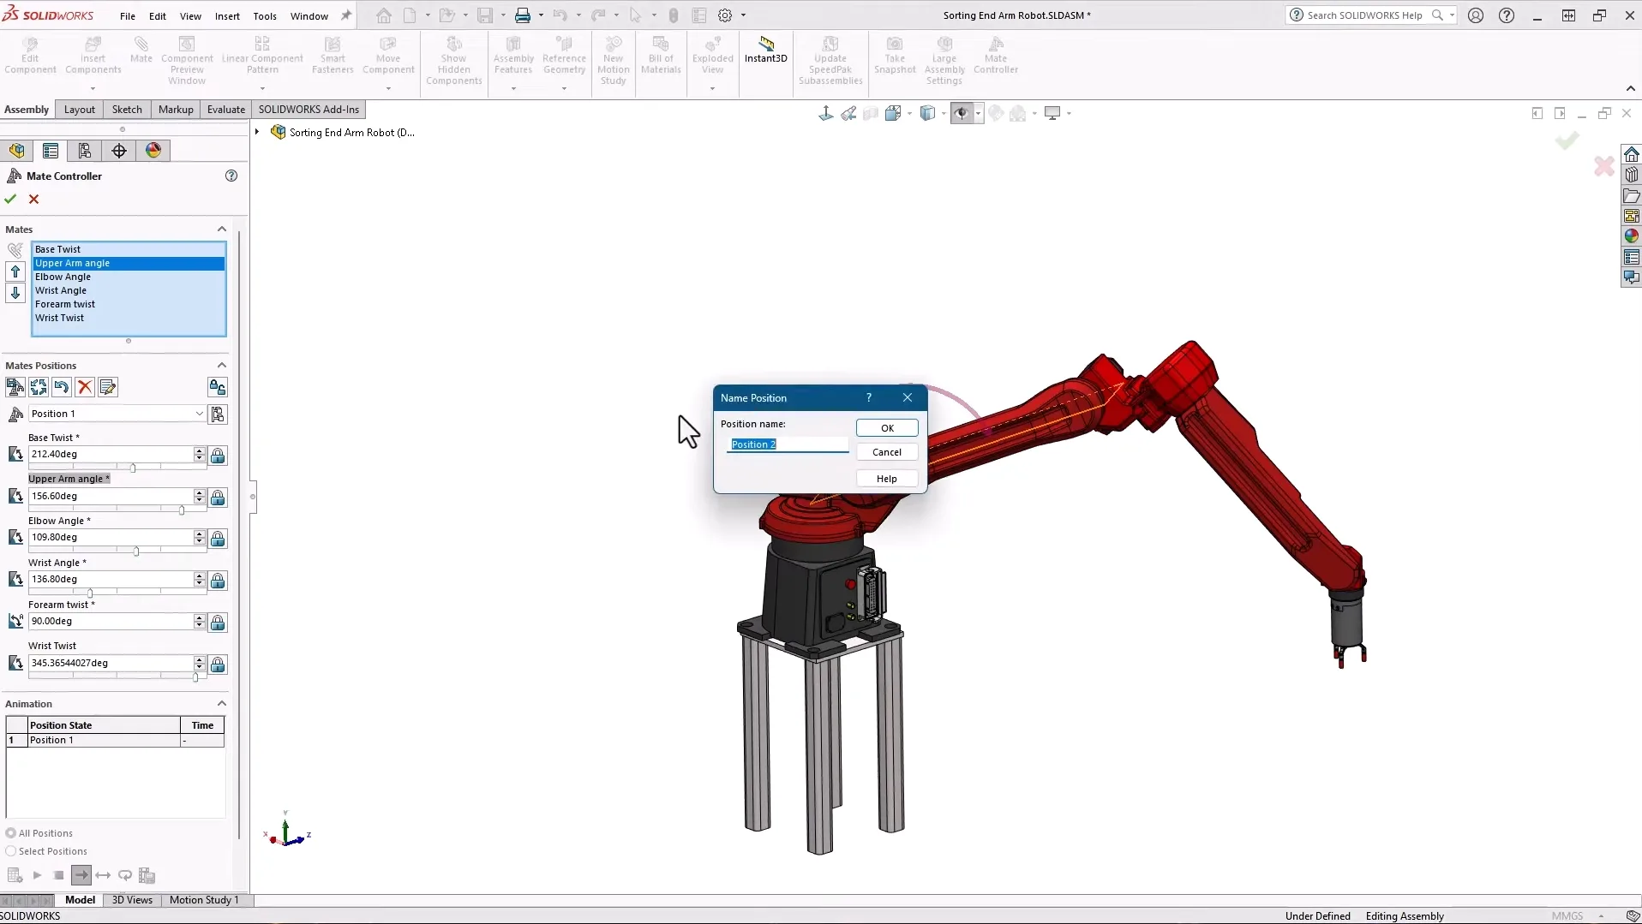Expand the Sorting End Arm Robot tree
This screenshot has height=924, width=1642.
257,132
